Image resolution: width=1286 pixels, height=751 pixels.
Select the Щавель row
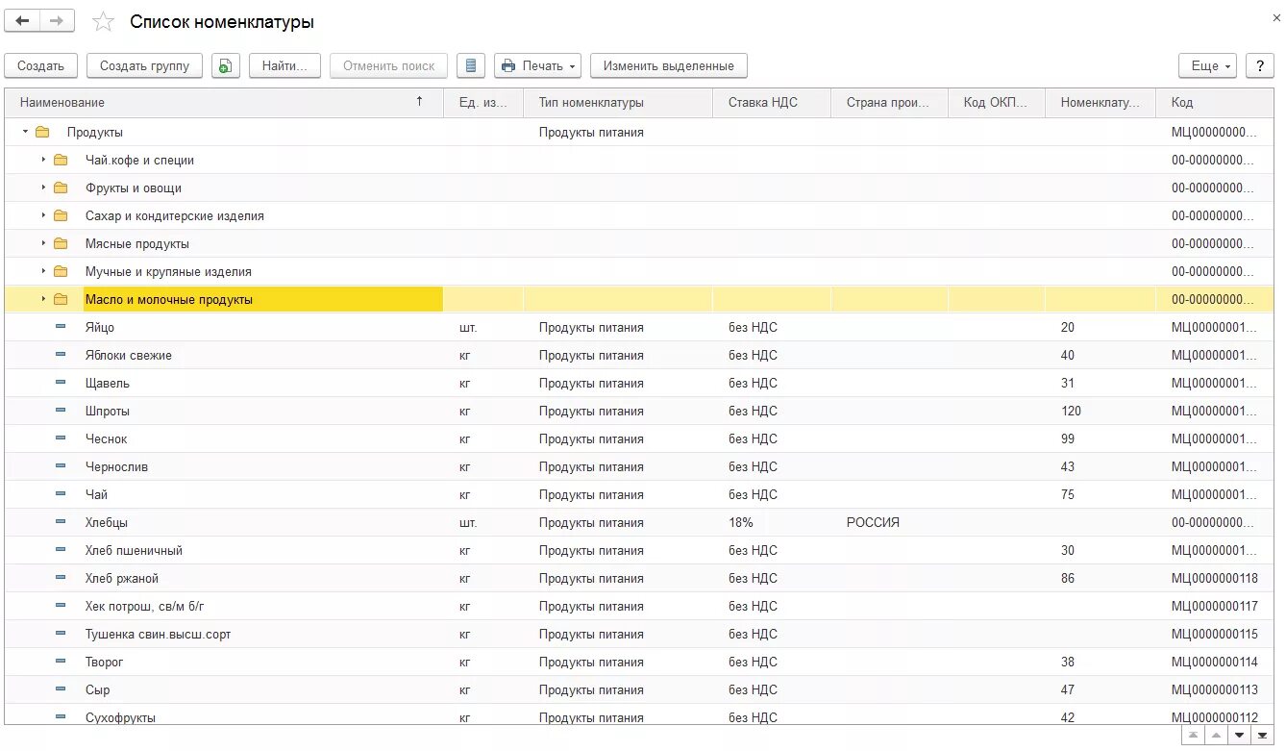[x=639, y=383]
